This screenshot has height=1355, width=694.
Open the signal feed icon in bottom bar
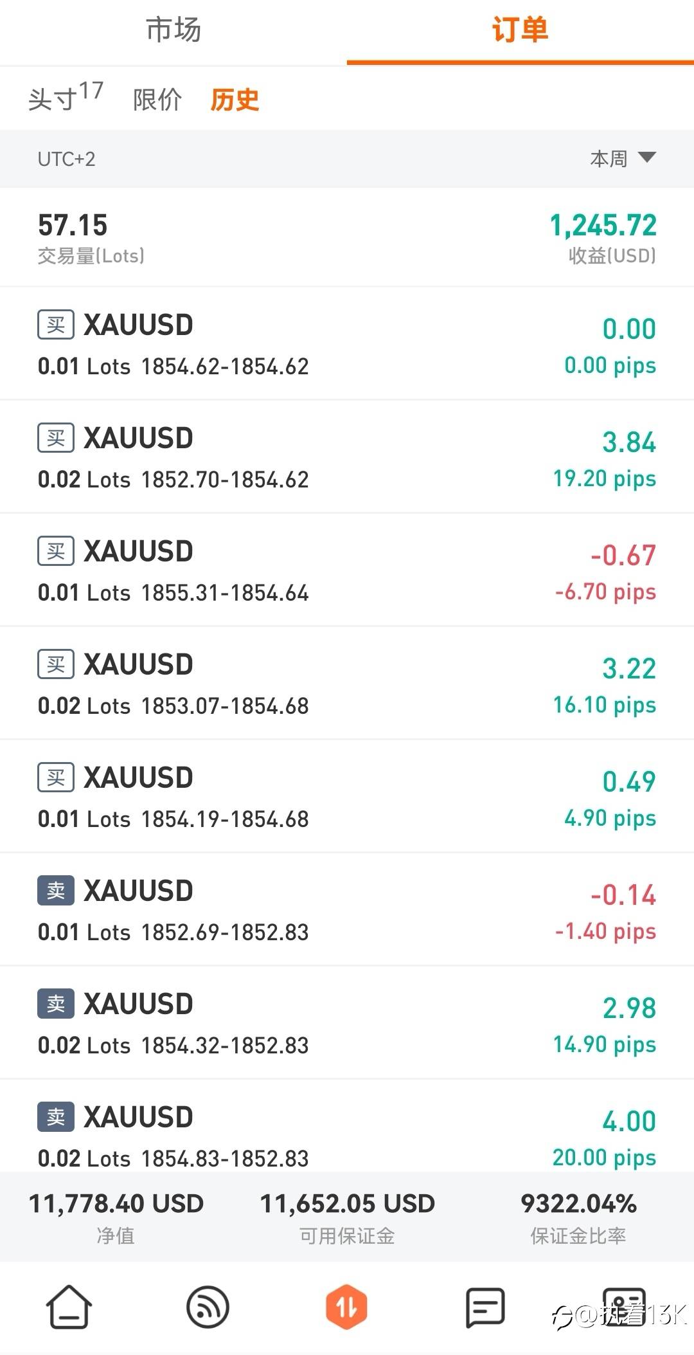point(208,1306)
